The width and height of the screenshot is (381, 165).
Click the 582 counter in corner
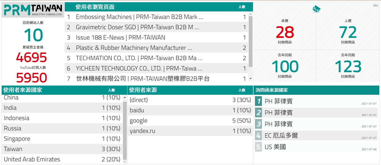[375, 5]
